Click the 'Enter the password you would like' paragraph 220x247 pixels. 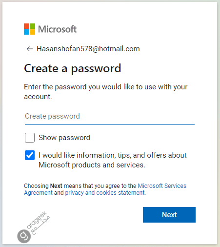click(106, 92)
